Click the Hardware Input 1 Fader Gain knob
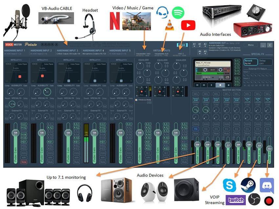279x209 pixels. [x=16, y=133]
